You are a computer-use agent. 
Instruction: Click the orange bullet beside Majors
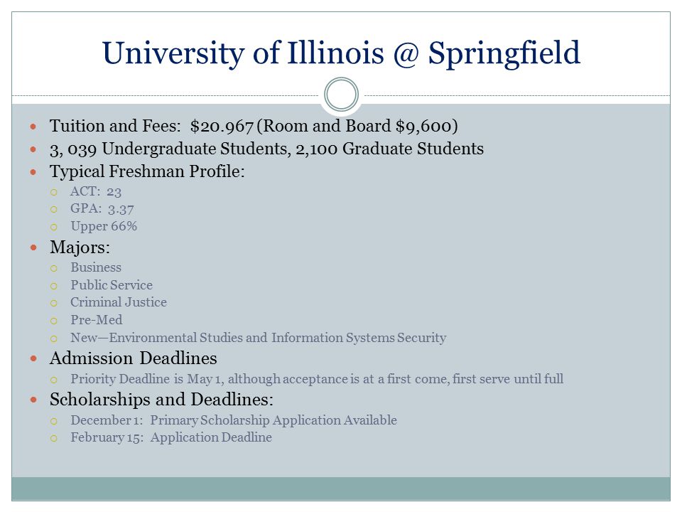[x=33, y=247]
